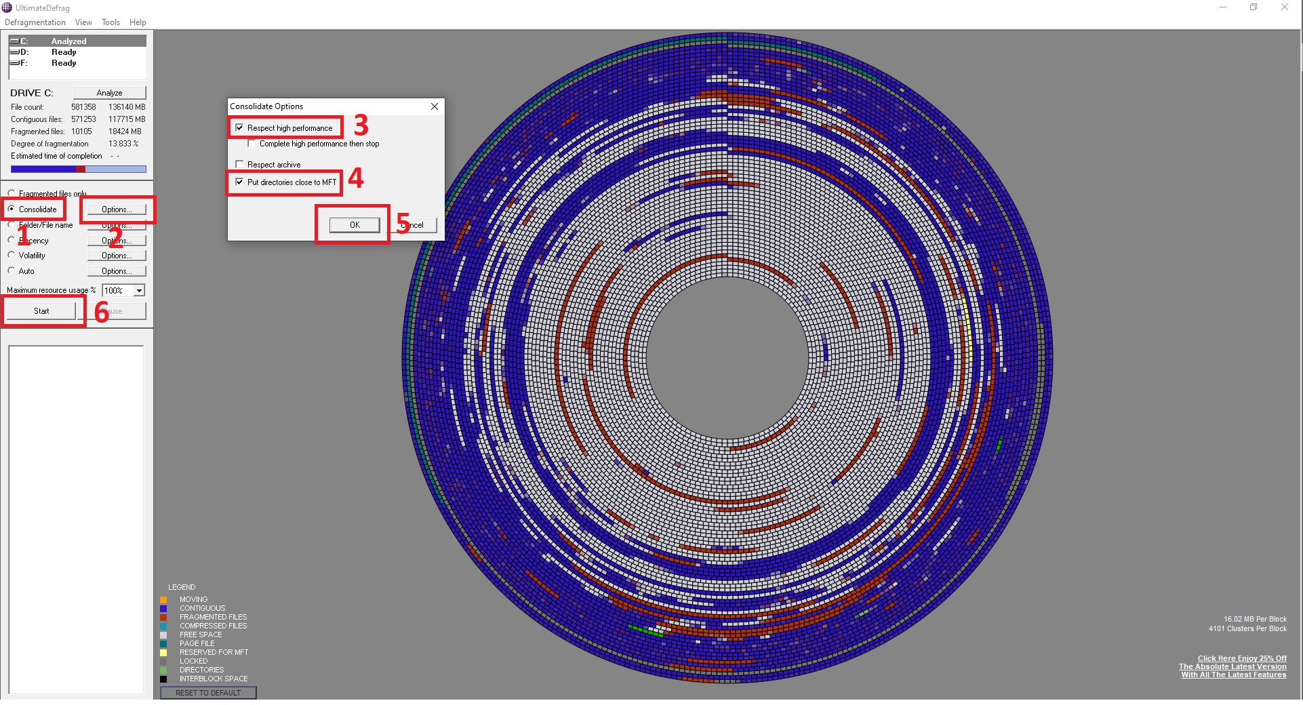Toggle the Respect high performance checkbox
This screenshot has width=1303, height=705.
(239, 127)
